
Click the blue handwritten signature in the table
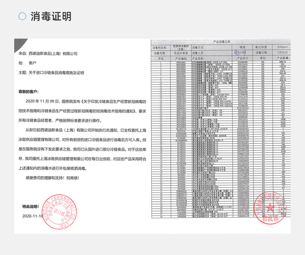[x=240, y=53]
